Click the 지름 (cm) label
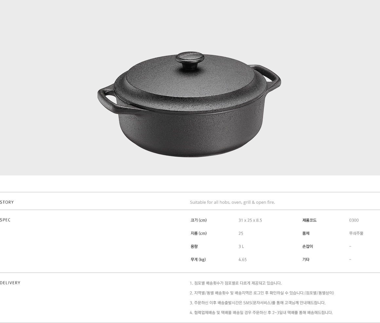This screenshot has width=380, height=323. (199, 233)
